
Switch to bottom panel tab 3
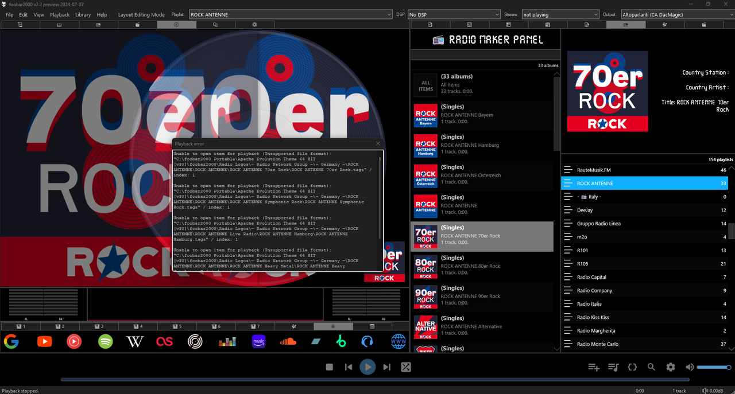click(99, 326)
